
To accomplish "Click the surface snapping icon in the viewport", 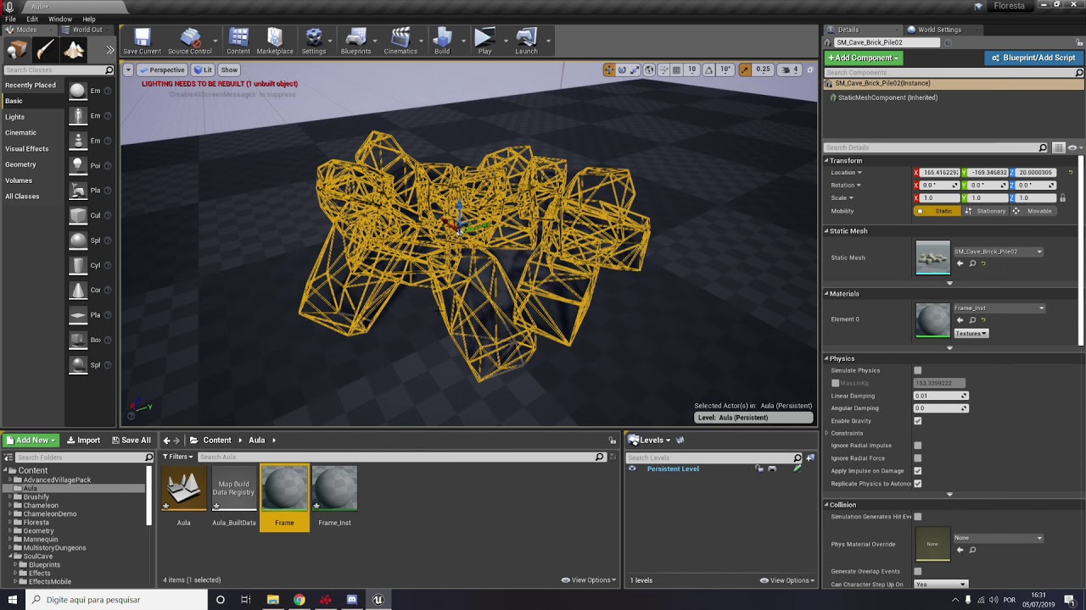I will [x=663, y=69].
